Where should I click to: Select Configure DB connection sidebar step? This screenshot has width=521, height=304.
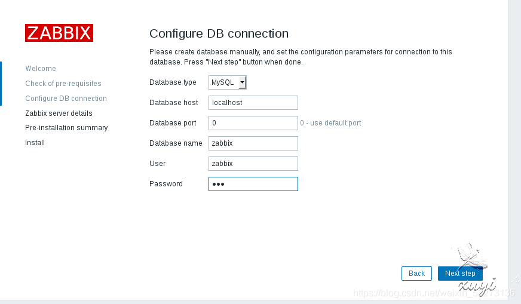click(x=66, y=99)
